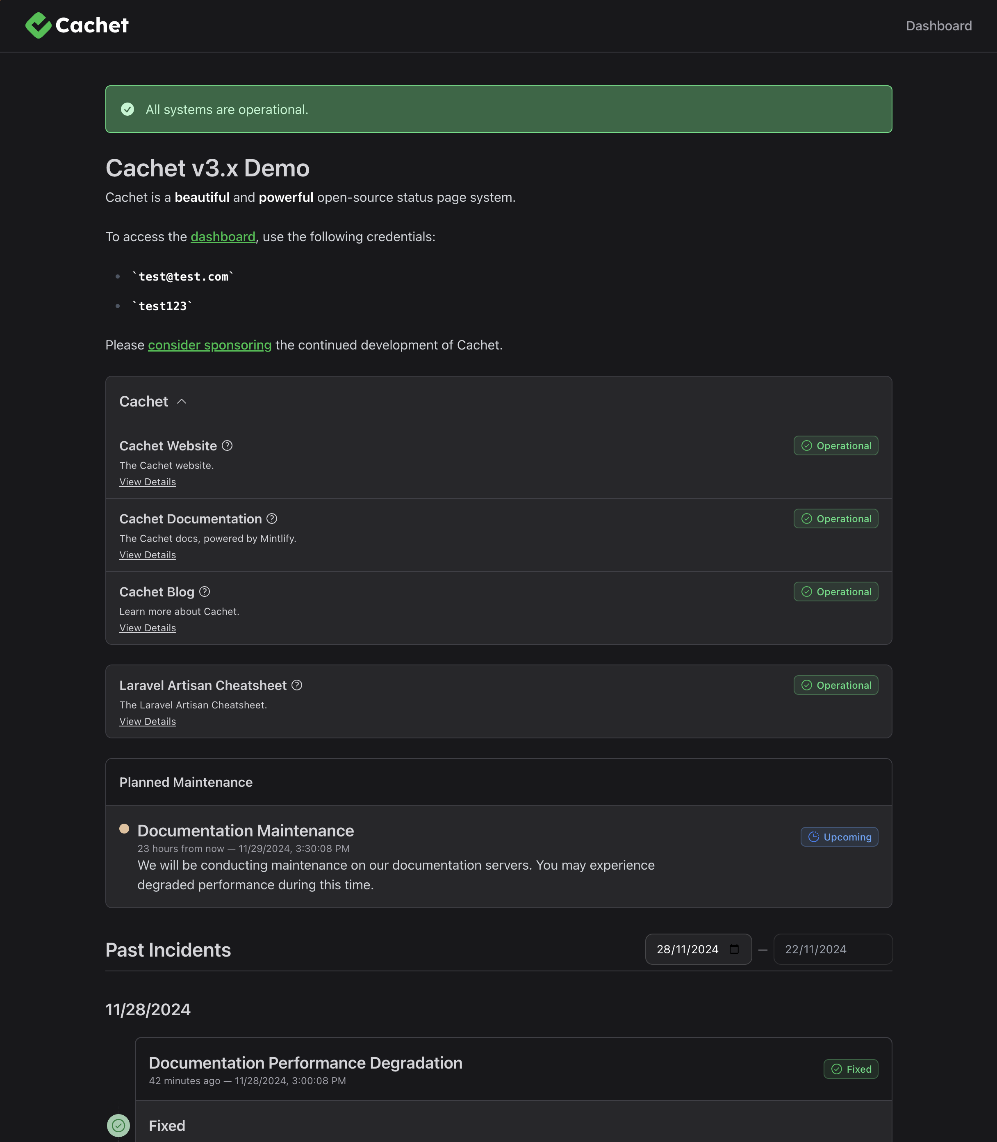997x1142 pixels.
Task: Collapse the Cachet component group
Action: [181, 402]
